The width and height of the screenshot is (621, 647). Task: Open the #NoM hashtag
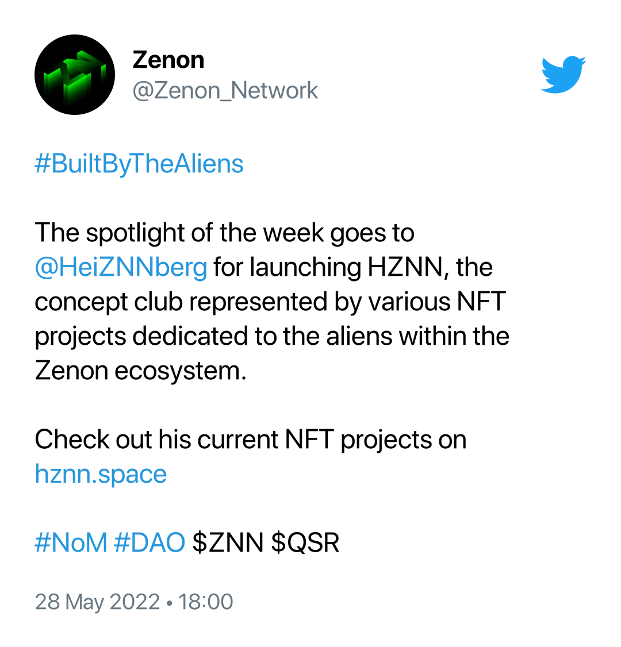click(x=71, y=542)
